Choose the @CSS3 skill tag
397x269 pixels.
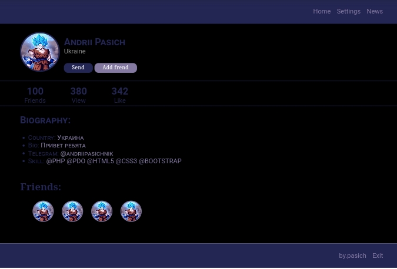[126, 162]
